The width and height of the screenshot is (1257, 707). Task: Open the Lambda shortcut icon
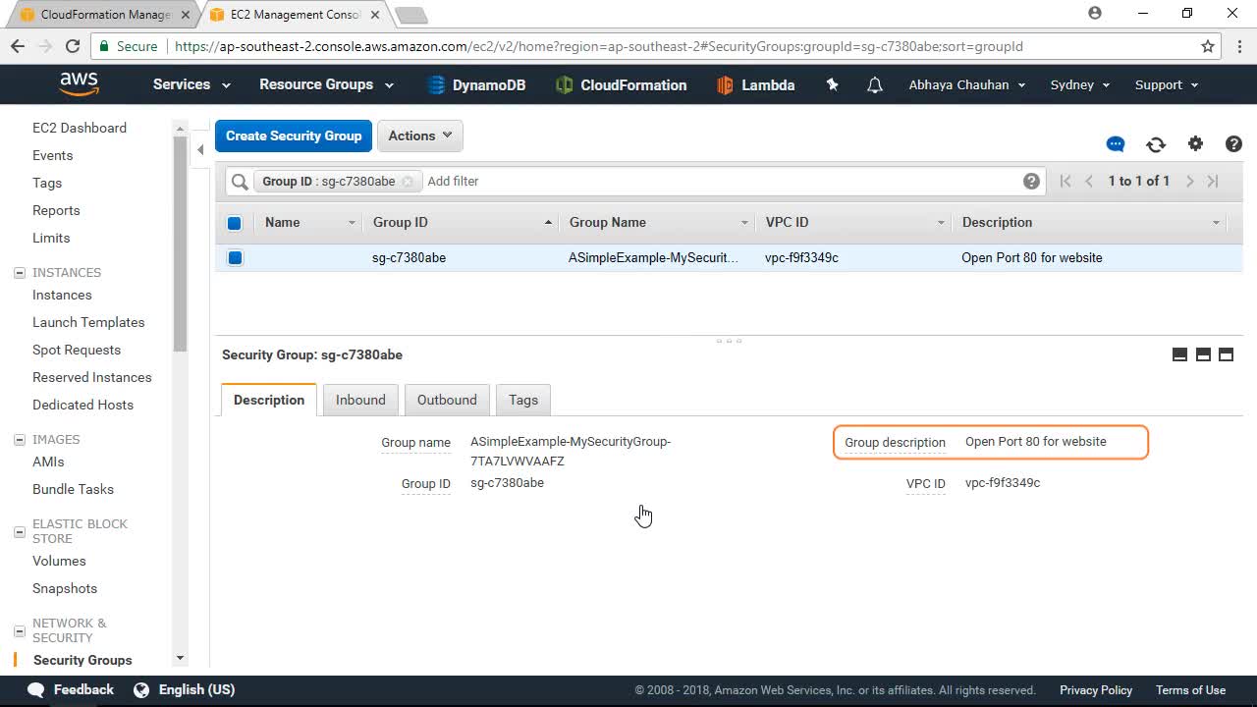(725, 85)
